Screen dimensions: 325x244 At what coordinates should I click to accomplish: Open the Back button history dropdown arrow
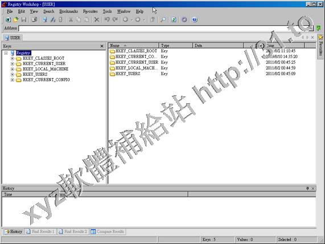131,20
